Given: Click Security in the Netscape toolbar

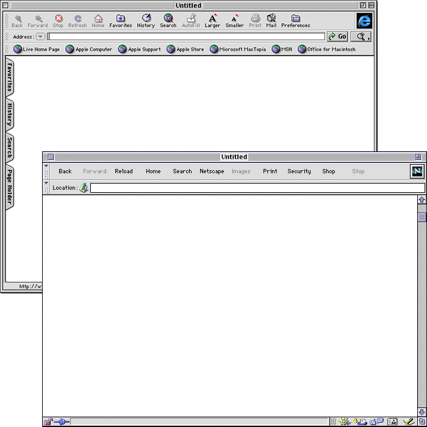Looking at the screenshot, I should point(299,171).
